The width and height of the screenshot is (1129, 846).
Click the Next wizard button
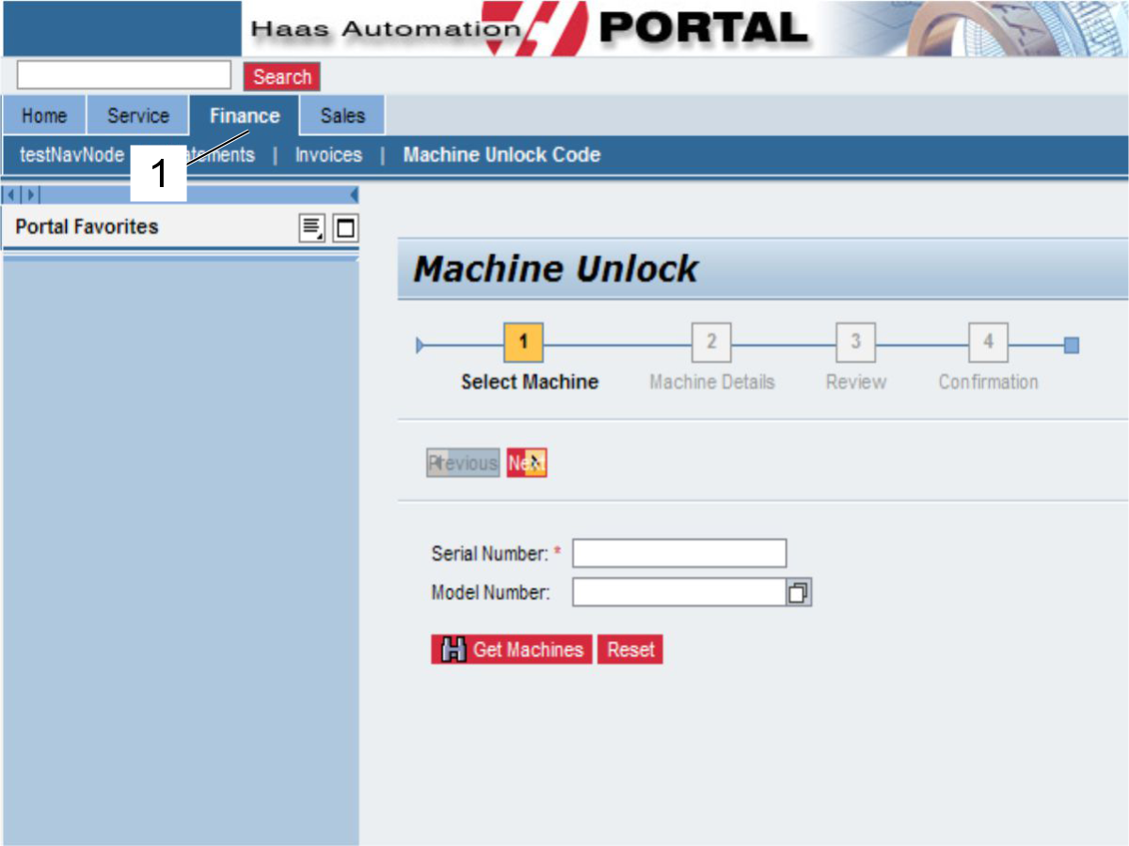(527, 462)
